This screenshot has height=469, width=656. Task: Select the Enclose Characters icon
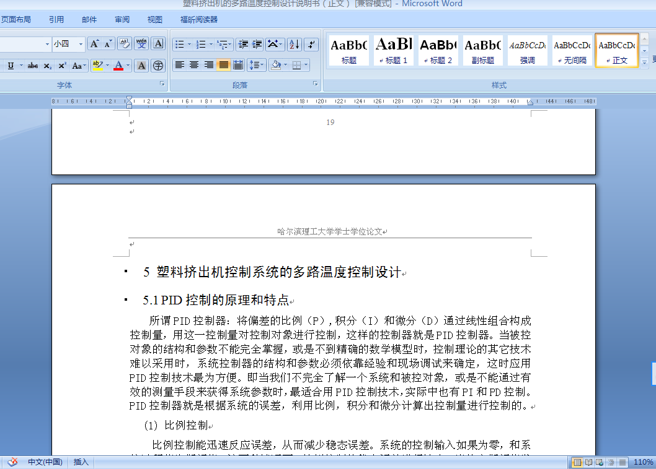158,65
